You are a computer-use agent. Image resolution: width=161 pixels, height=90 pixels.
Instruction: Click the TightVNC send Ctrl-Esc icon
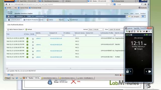[x=146, y=31]
